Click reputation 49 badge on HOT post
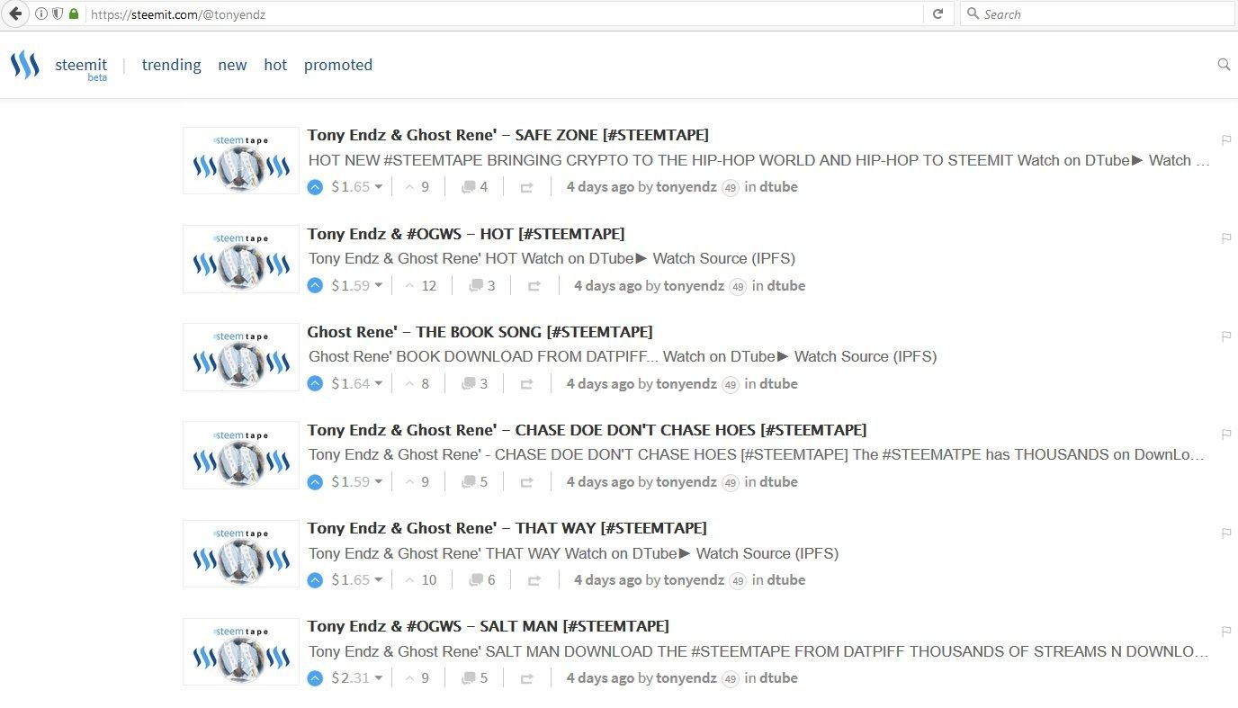Viewport: 1238px width, 708px height. point(738,286)
